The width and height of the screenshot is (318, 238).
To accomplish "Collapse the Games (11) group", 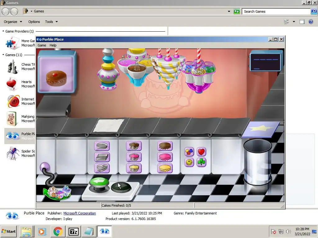I will [x=3, y=55].
